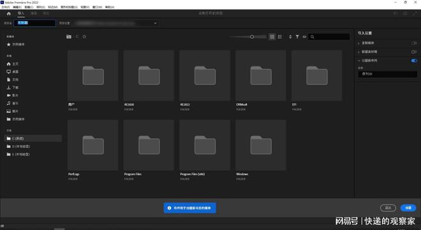This screenshot has width=421, height=230.
Task: Collapse the 创建新序列 settings section
Action: (x=358, y=61)
